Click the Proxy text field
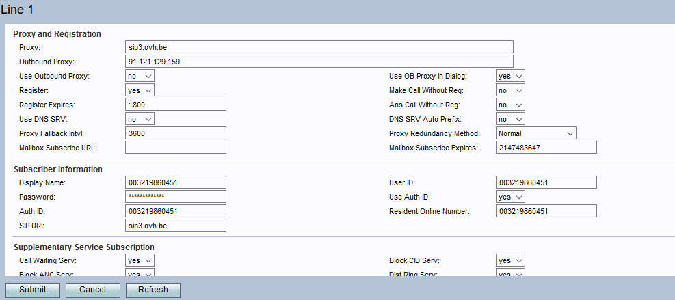This screenshot has width=675, height=300. tap(319, 46)
